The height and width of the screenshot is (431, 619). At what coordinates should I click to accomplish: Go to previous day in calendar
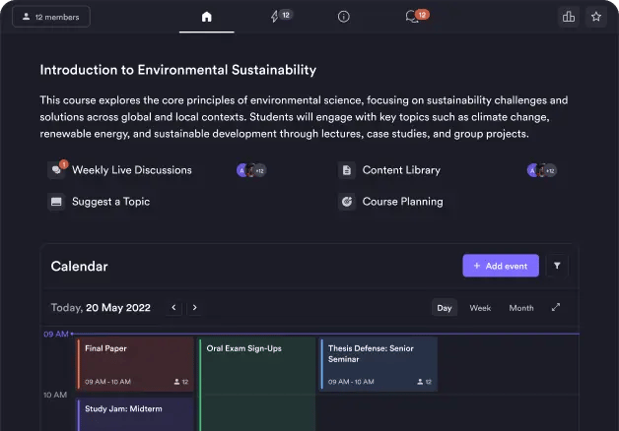(x=174, y=308)
